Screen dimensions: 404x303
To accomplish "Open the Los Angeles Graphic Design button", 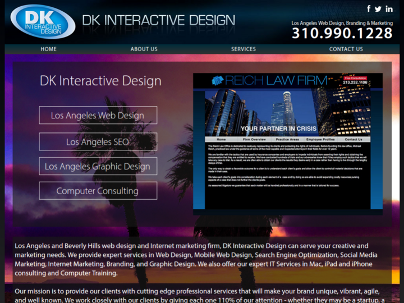I will 98,167.
